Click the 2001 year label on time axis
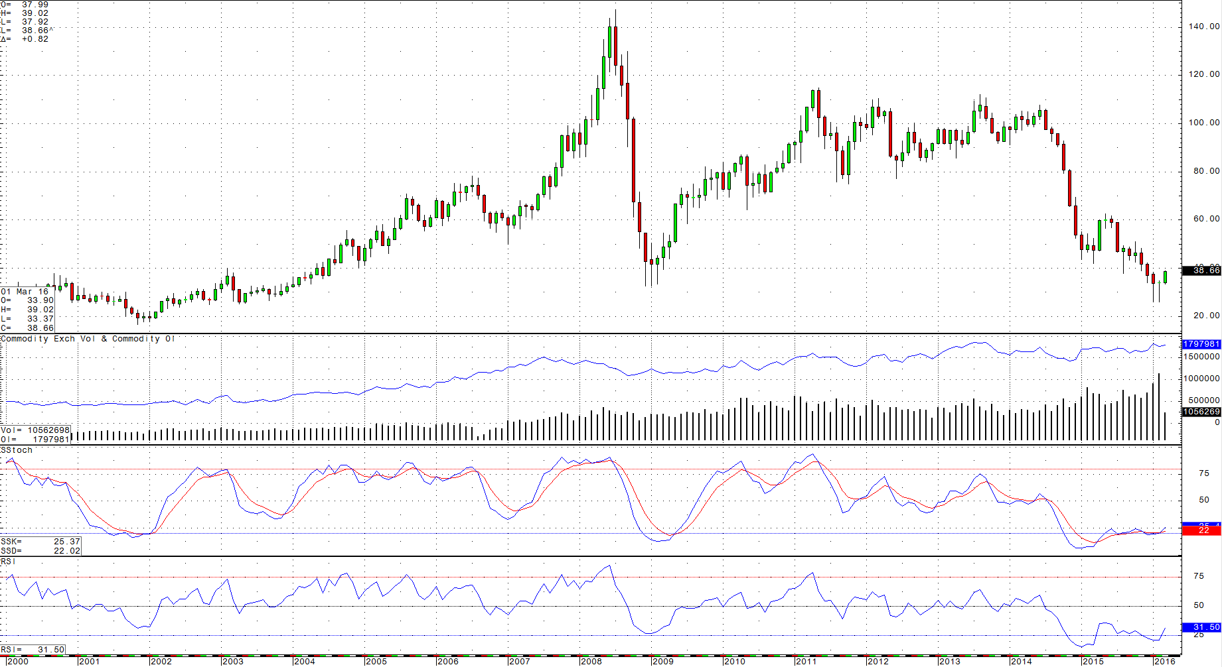 pyautogui.click(x=89, y=661)
